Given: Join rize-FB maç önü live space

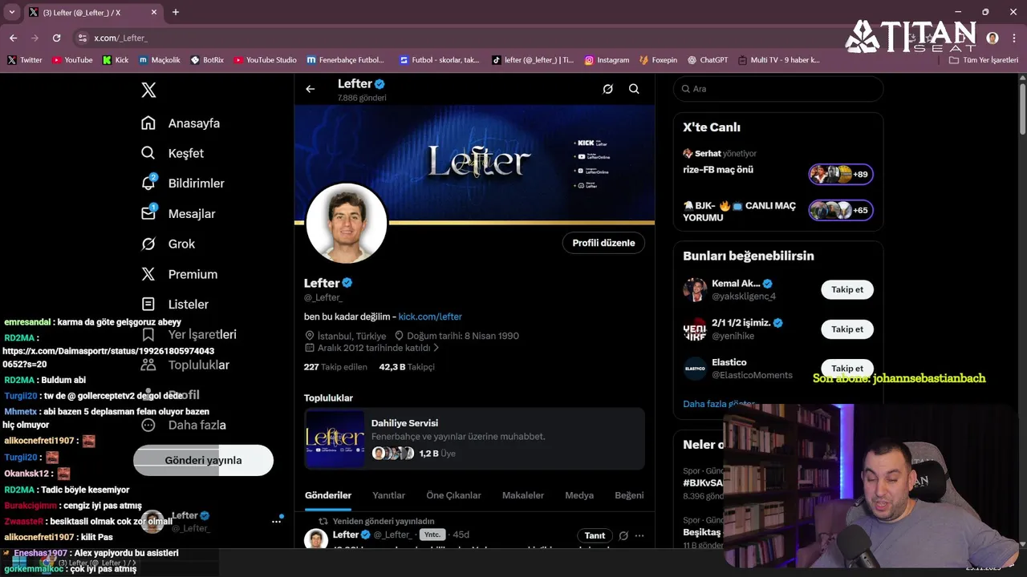Looking at the screenshot, I should pyautogui.click(x=841, y=174).
